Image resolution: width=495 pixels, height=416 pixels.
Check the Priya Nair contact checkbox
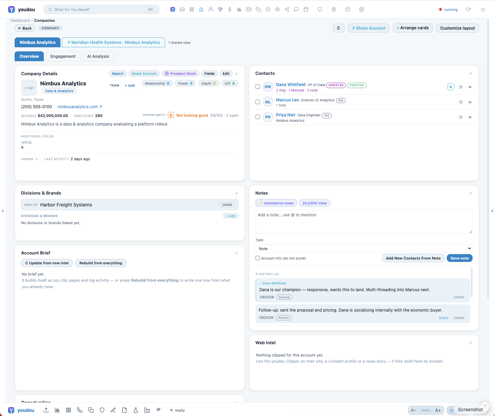tap(258, 117)
